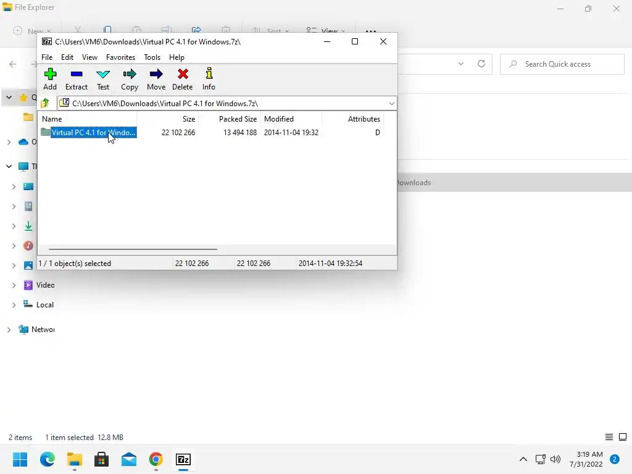Select the Virtual PC 4.1 for Windo... folder
The height and width of the screenshot is (474, 632).
[x=94, y=133]
